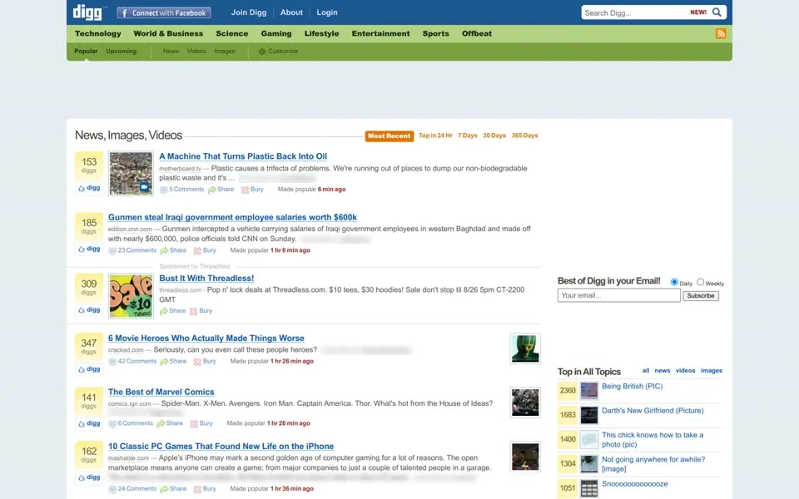Click the Join Digg link
This screenshot has width=799, height=499.
(249, 12)
